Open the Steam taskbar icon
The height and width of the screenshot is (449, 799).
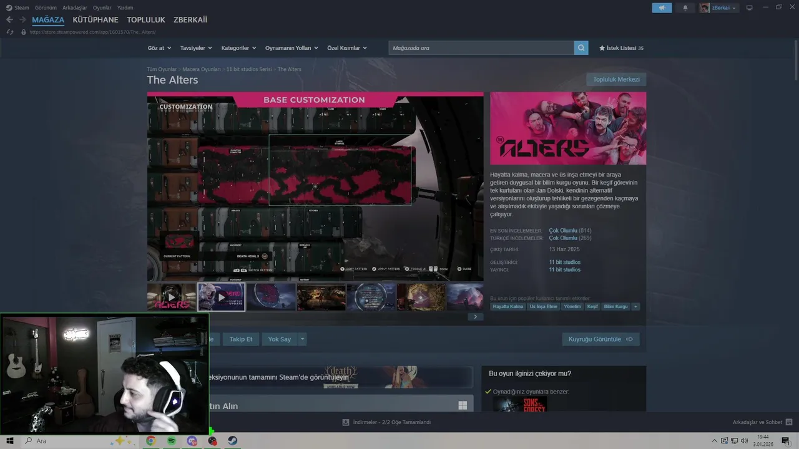[x=232, y=441]
